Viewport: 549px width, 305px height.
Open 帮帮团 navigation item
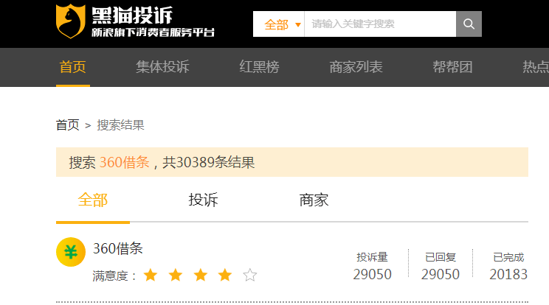pos(452,67)
